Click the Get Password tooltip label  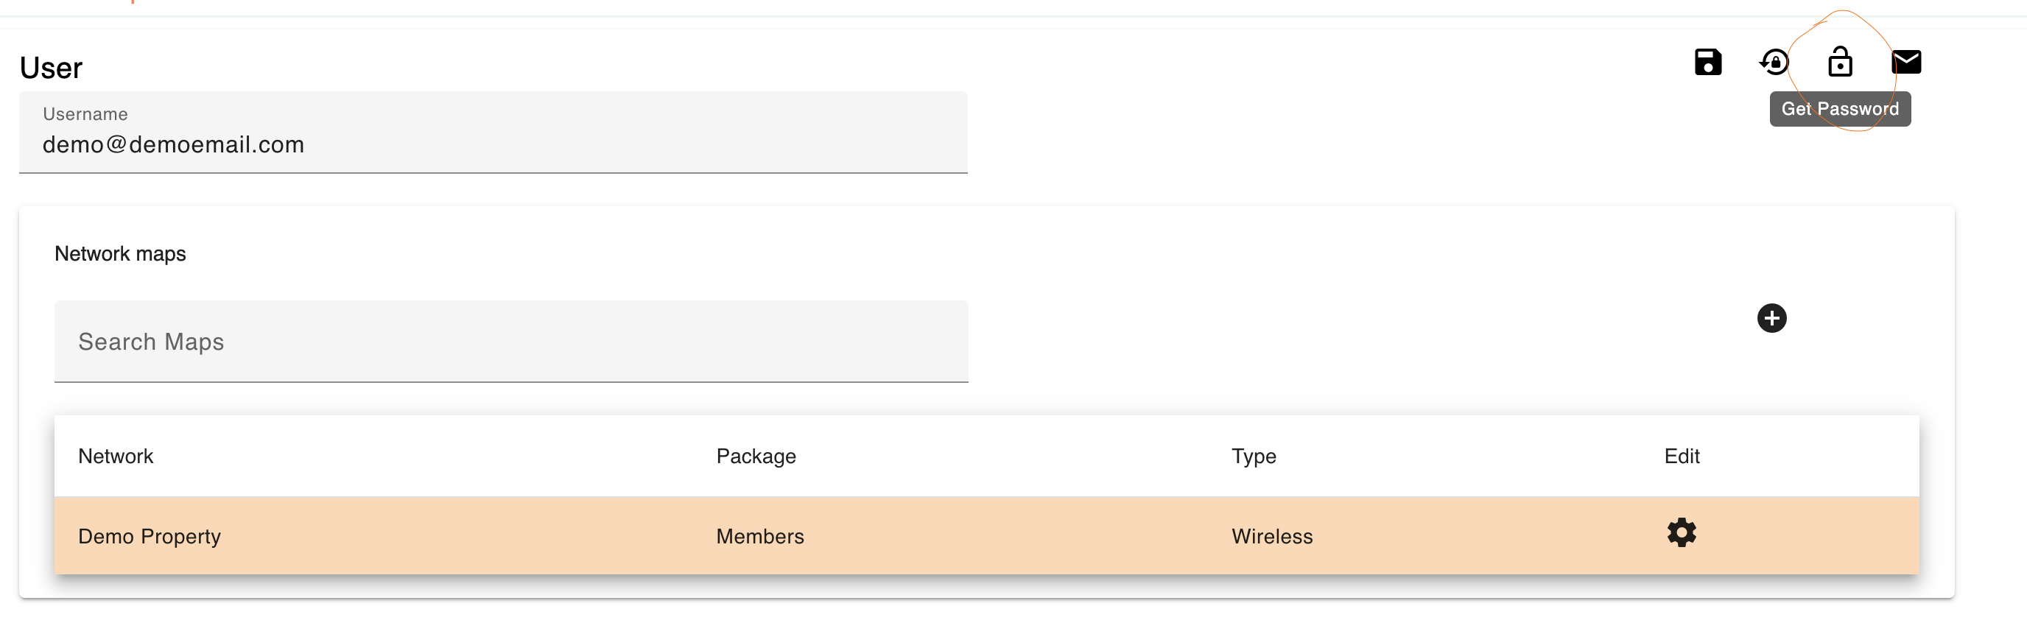click(1840, 108)
